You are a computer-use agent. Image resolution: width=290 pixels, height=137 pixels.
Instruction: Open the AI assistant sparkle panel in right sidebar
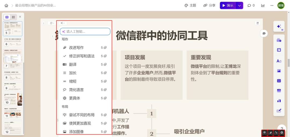[279, 27]
